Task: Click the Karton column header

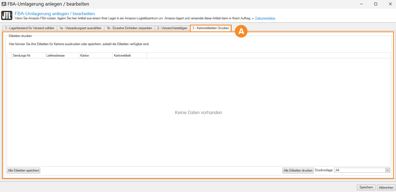Action: click(x=96, y=55)
